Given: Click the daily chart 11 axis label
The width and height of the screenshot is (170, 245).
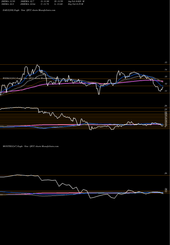Looking at the screenshot, I should [x=166, y=91].
